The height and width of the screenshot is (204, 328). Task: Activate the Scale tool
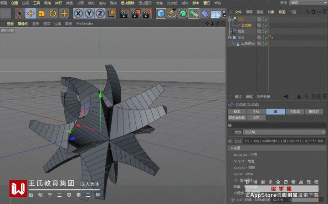[x=41, y=14]
